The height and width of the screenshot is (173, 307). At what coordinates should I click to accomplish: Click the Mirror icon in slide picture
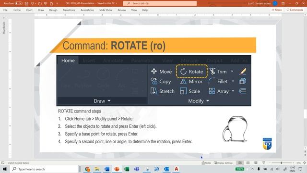pos(183,81)
